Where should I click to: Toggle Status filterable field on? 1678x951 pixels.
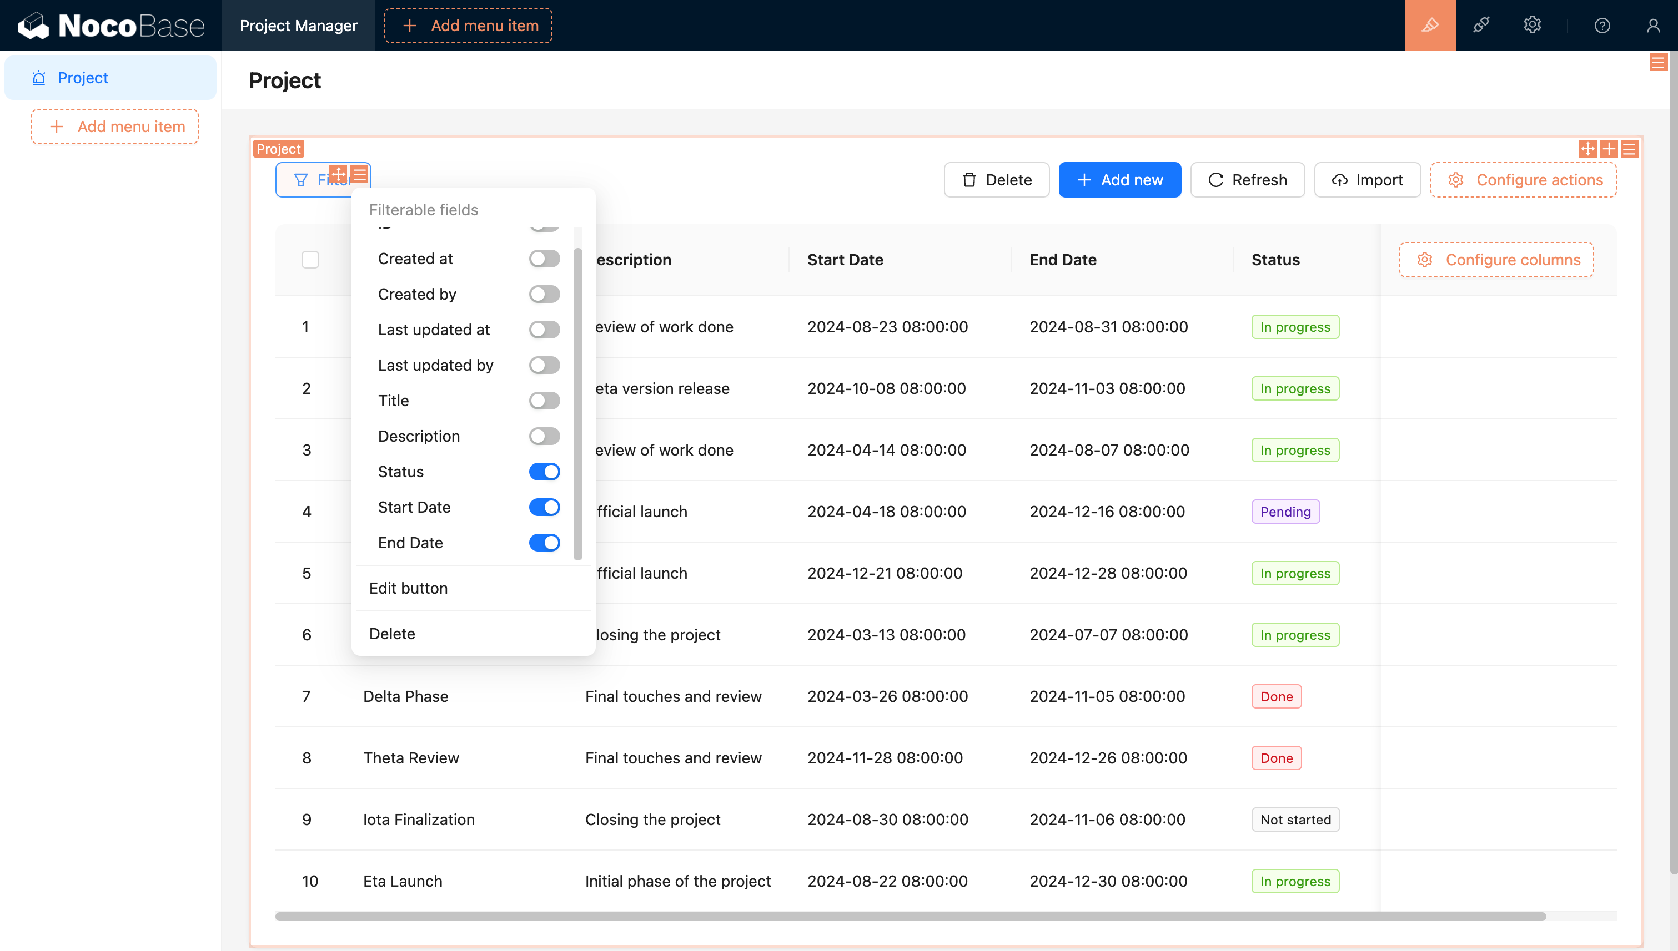pyautogui.click(x=544, y=472)
